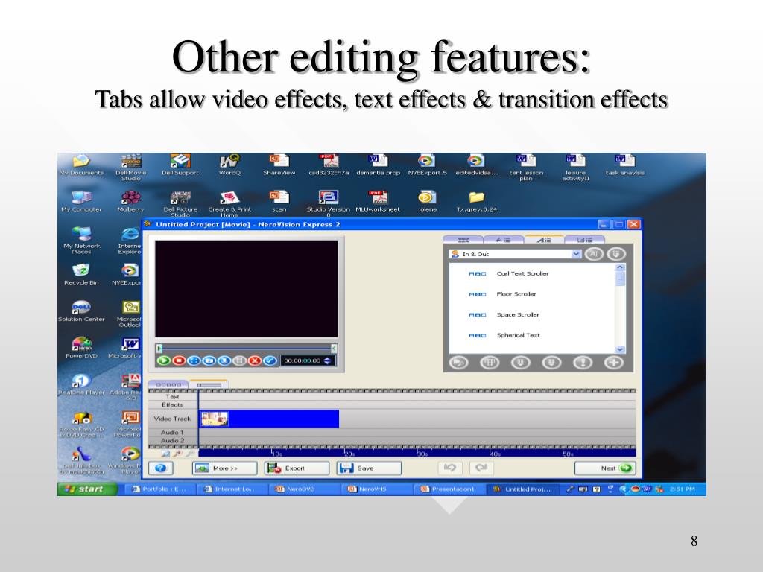Click the round exclamation button below effects list

pos(583,363)
